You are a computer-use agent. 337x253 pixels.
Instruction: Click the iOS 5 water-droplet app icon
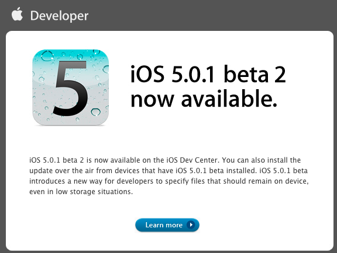(x=70, y=87)
